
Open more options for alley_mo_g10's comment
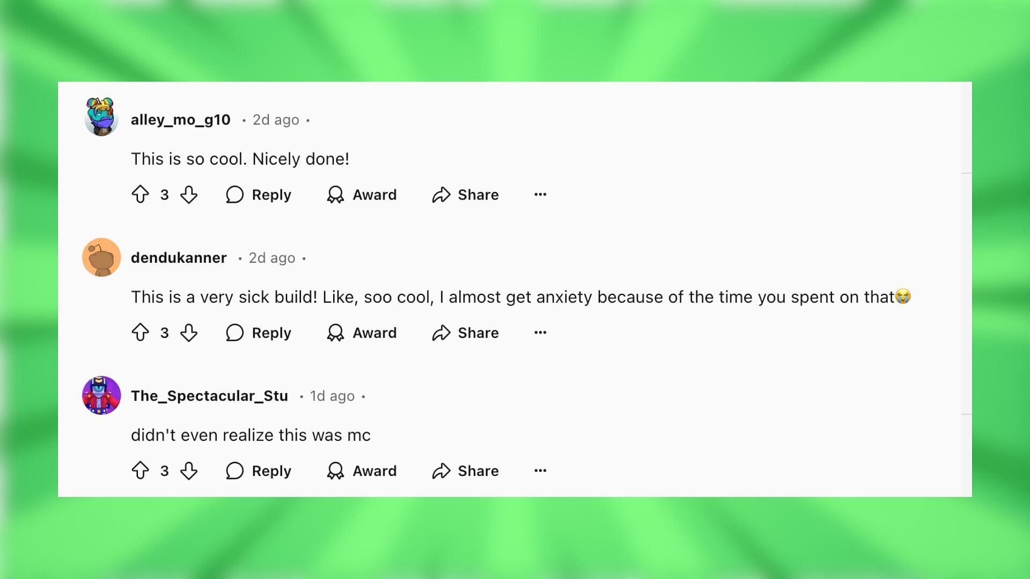[x=540, y=195]
